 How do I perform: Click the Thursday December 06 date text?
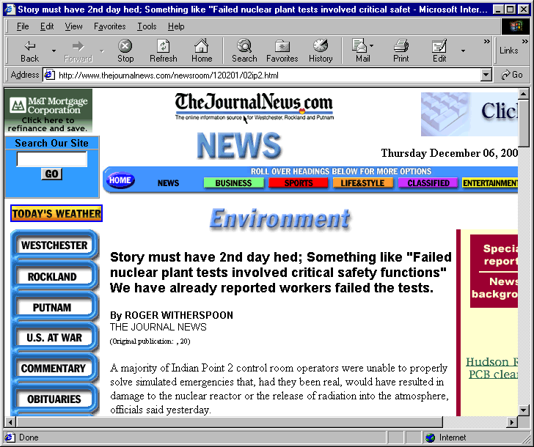click(x=449, y=153)
